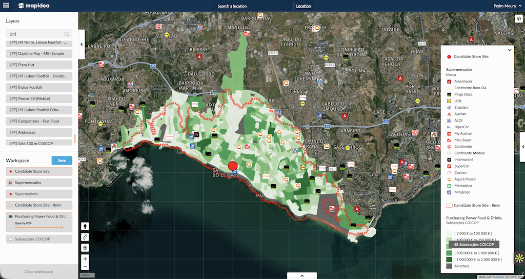525x279 pixels.
Task: Click Clear workspace button
Action: click(x=39, y=272)
